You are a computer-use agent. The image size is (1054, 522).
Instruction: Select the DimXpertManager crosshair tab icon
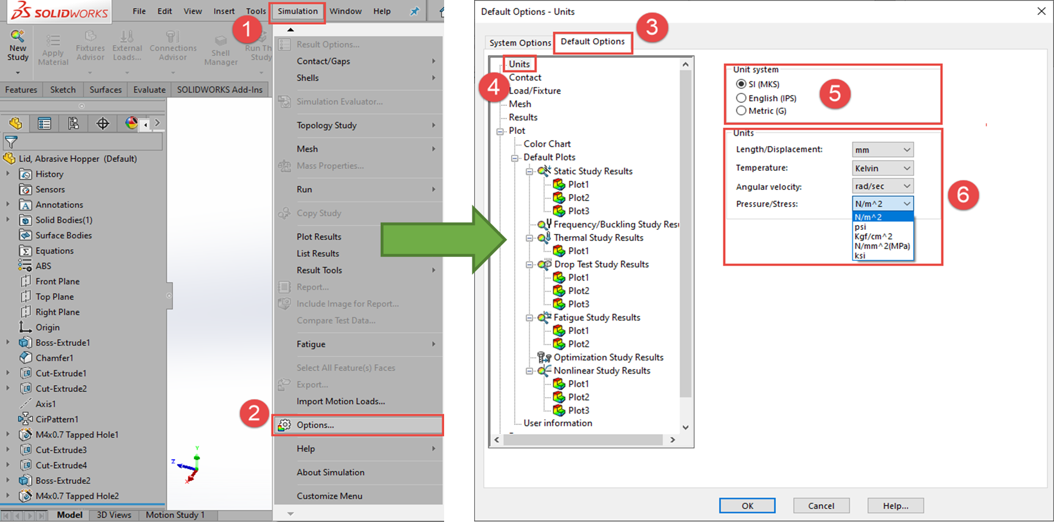(x=103, y=123)
